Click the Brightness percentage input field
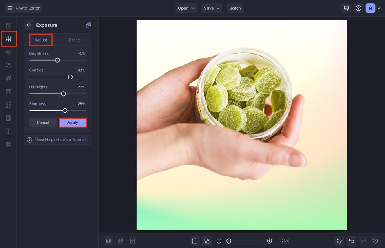The width and height of the screenshot is (385, 248). (x=80, y=53)
